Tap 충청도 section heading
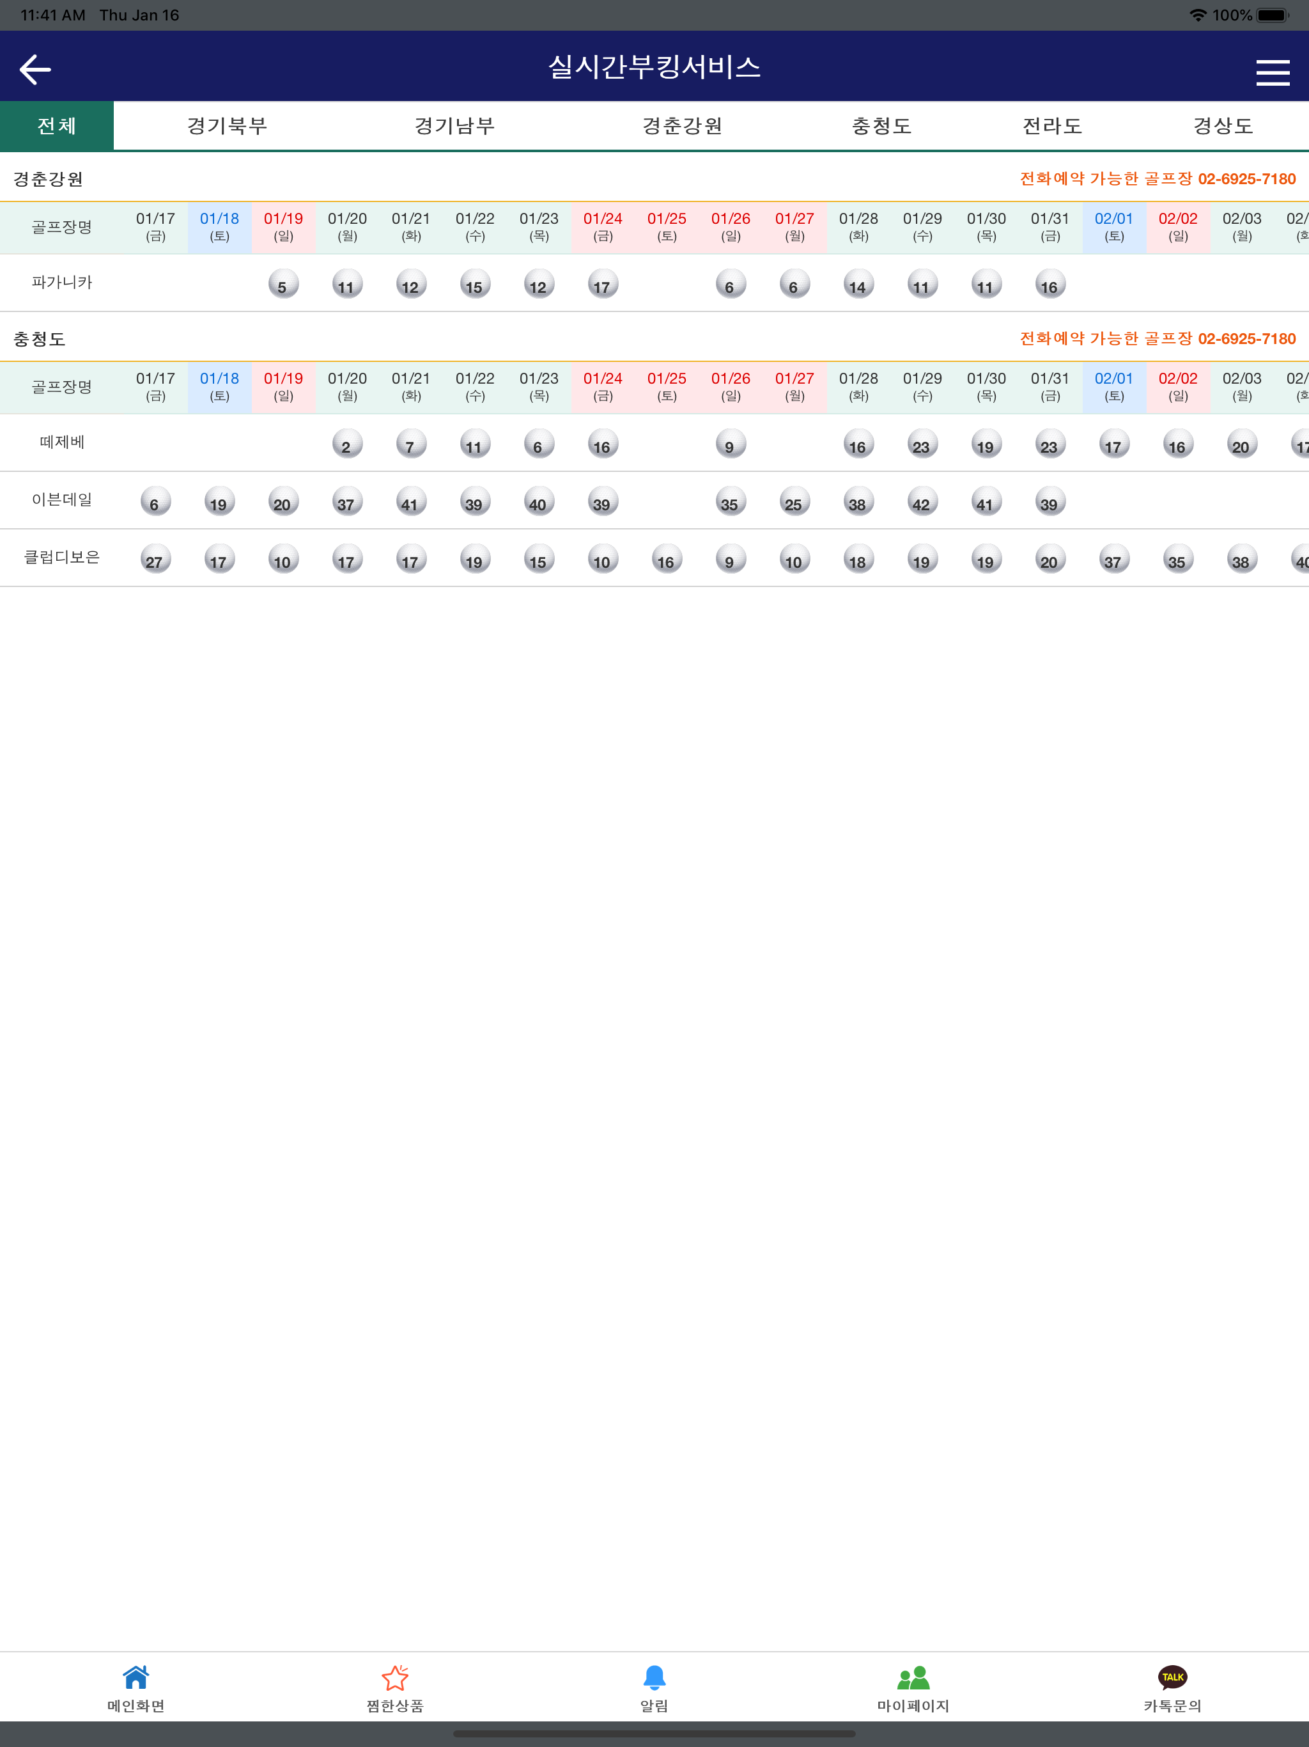 (x=40, y=339)
